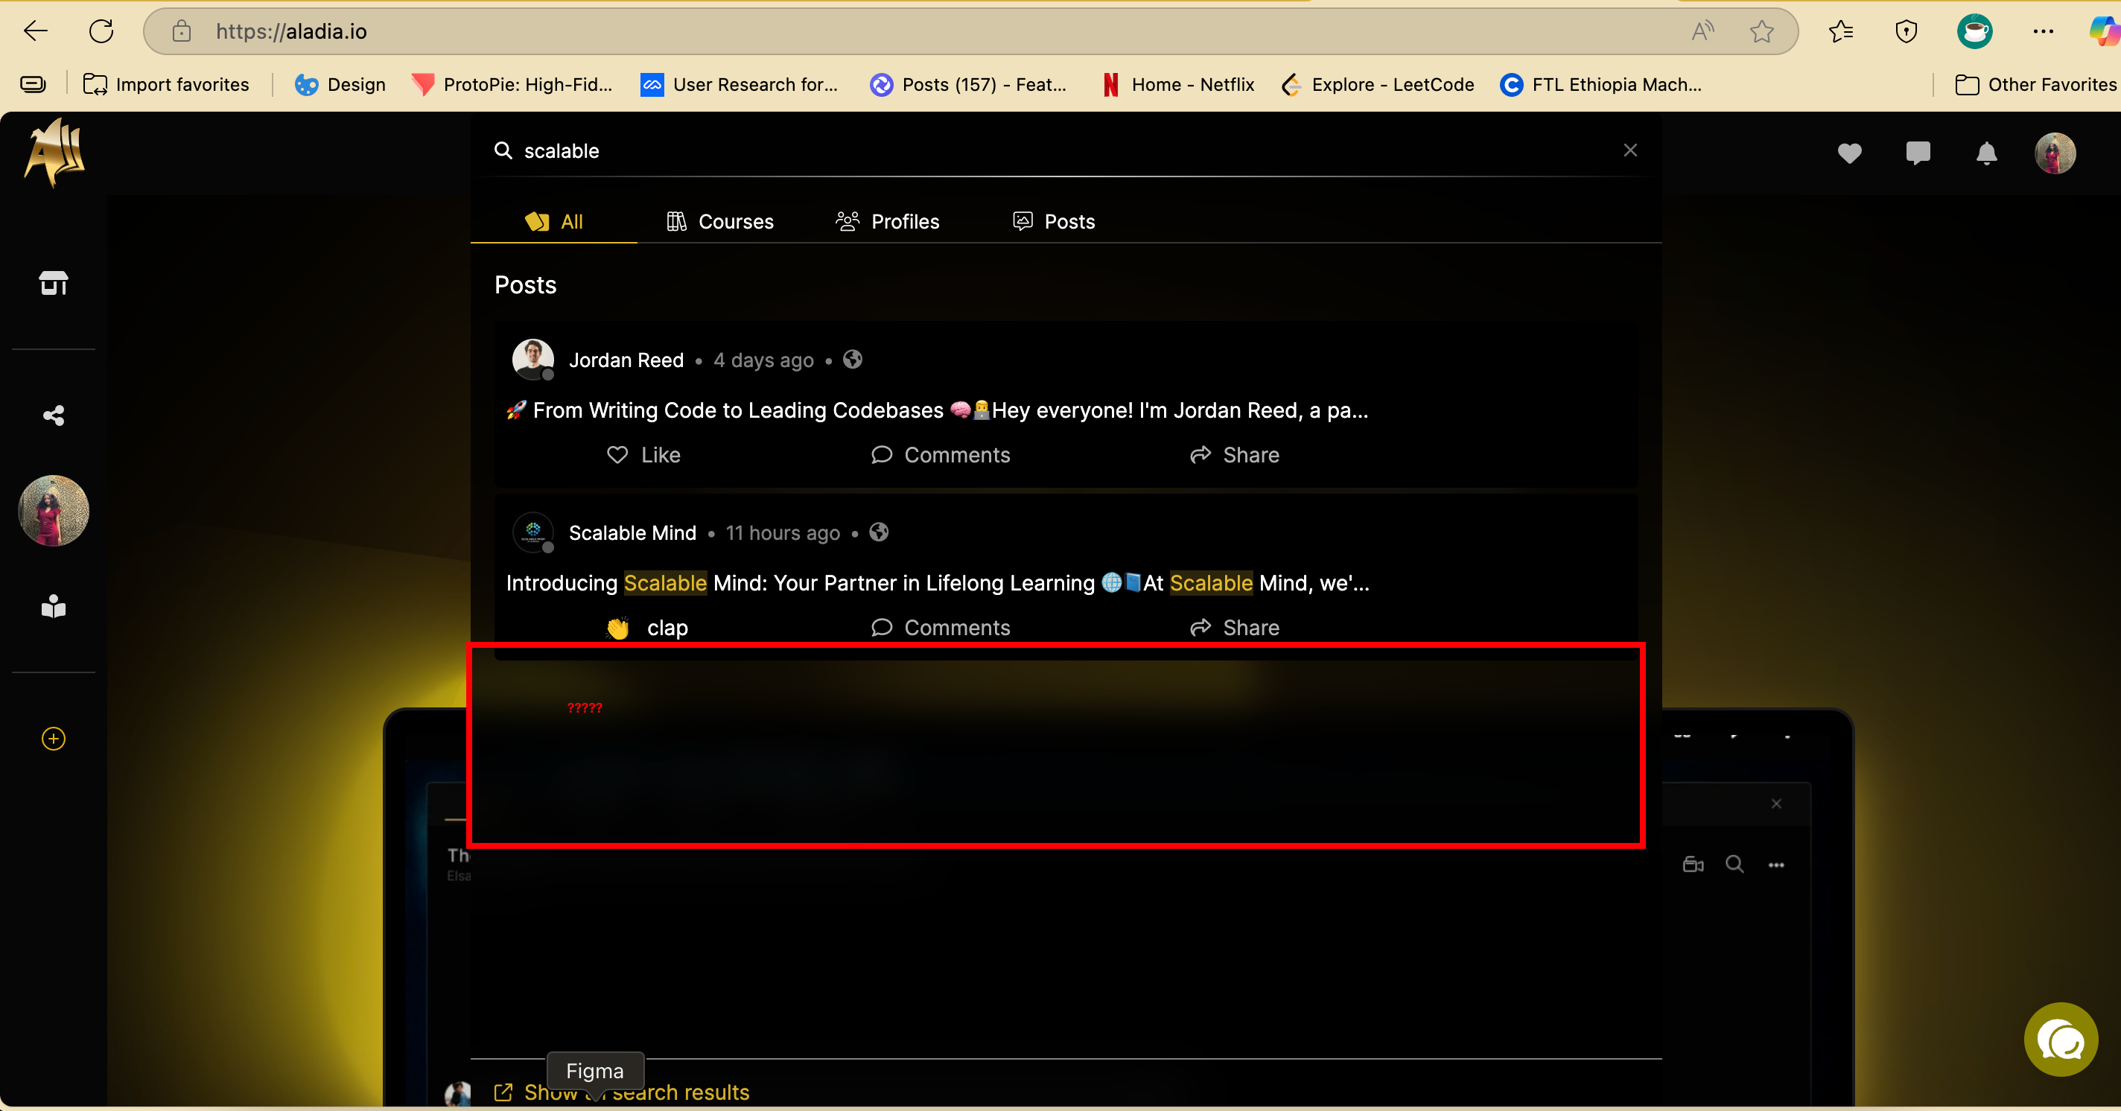This screenshot has width=2121, height=1111.
Task: Add this page to favorites with star
Action: [x=1761, y=31]
